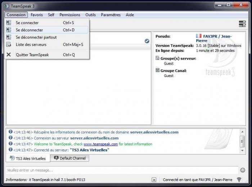Click 'TeamSpeak in hall 7.1 booth F013' text
The width and height of the screenshot is (252, 187).
tap(58, 180)
